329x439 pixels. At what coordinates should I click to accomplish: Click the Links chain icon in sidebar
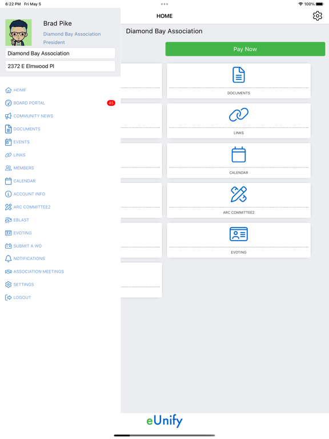click(x=9, y=155)
